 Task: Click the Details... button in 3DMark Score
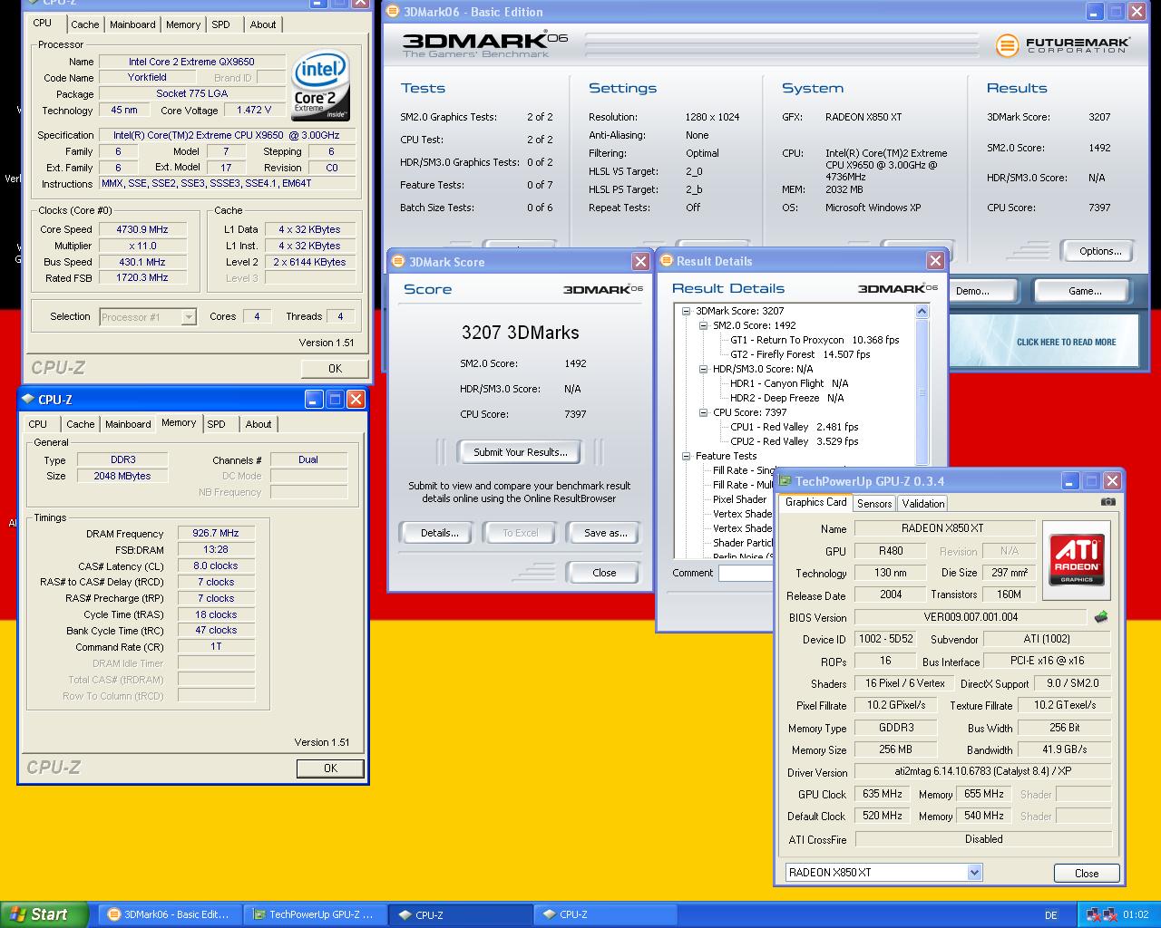439,533
